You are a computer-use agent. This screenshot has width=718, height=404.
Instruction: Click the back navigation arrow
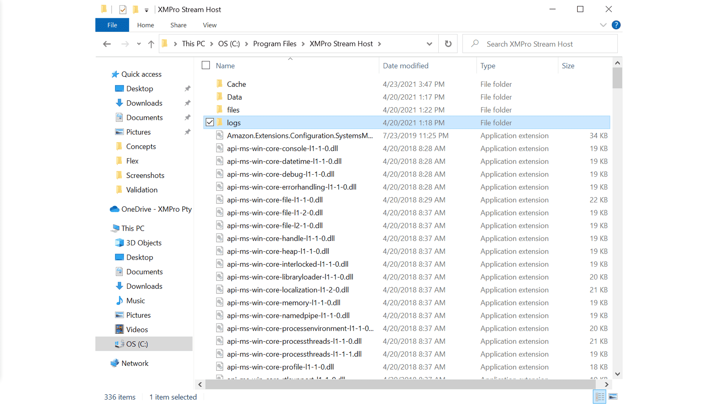107,44
